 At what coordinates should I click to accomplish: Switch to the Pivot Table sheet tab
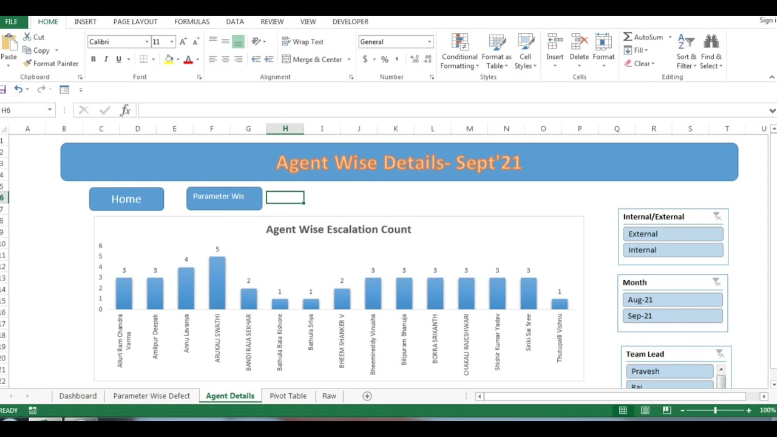click(288, 396)
